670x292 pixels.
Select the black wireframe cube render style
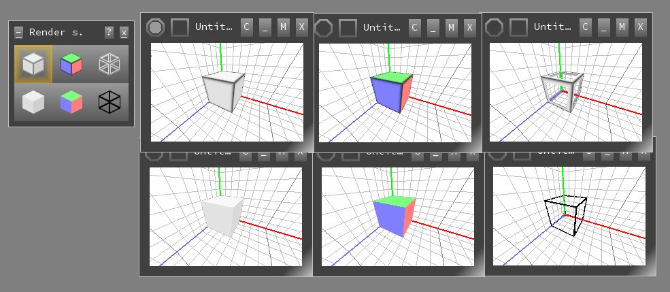[x=110, y=102]
